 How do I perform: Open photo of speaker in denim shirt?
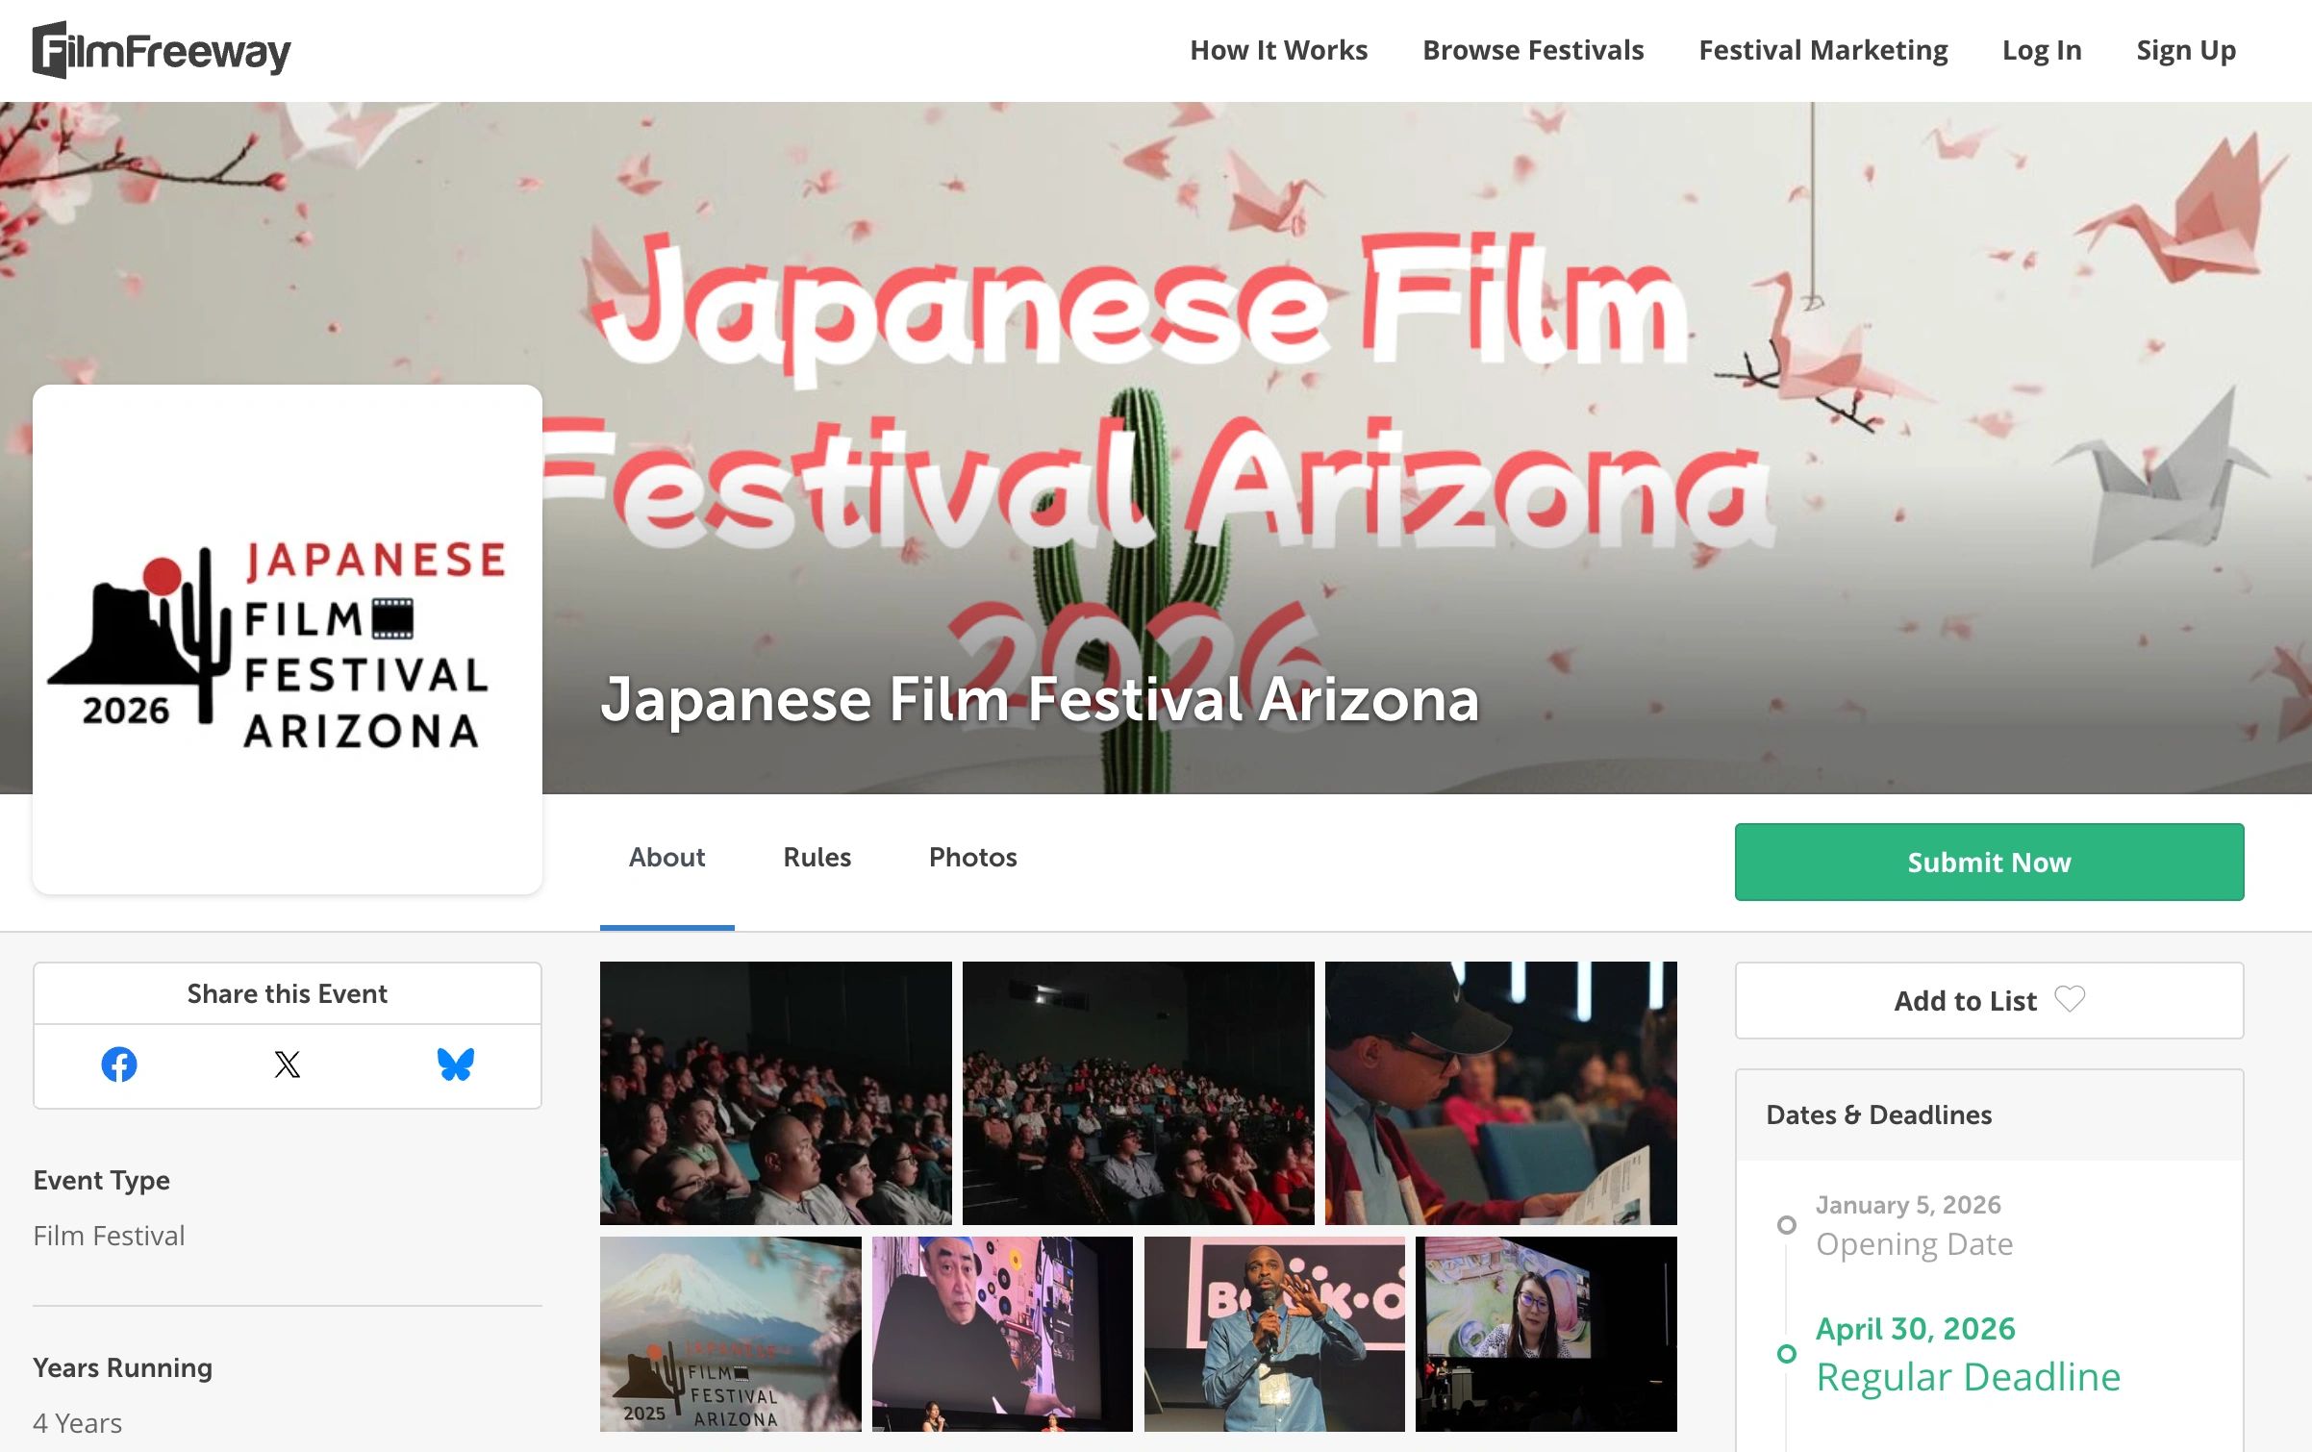click(1273, 1334)
